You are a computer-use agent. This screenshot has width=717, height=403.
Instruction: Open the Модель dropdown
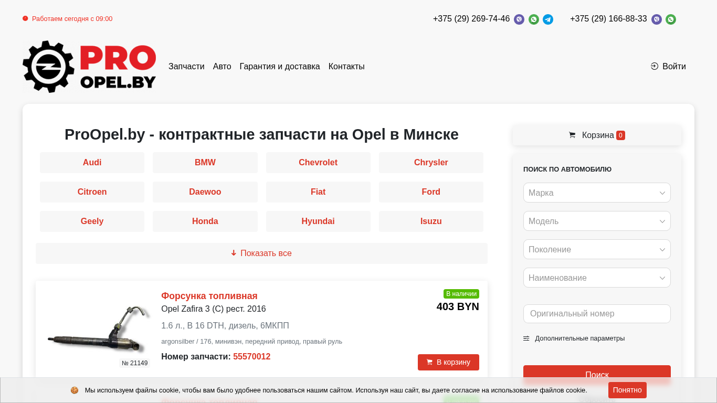click(597, 221)
